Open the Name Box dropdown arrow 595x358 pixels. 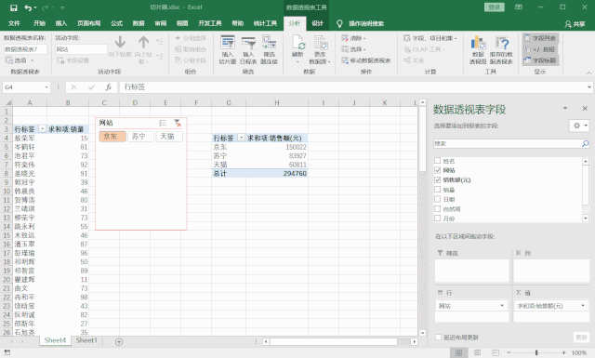pyautogui.click(x=46, y=87)
